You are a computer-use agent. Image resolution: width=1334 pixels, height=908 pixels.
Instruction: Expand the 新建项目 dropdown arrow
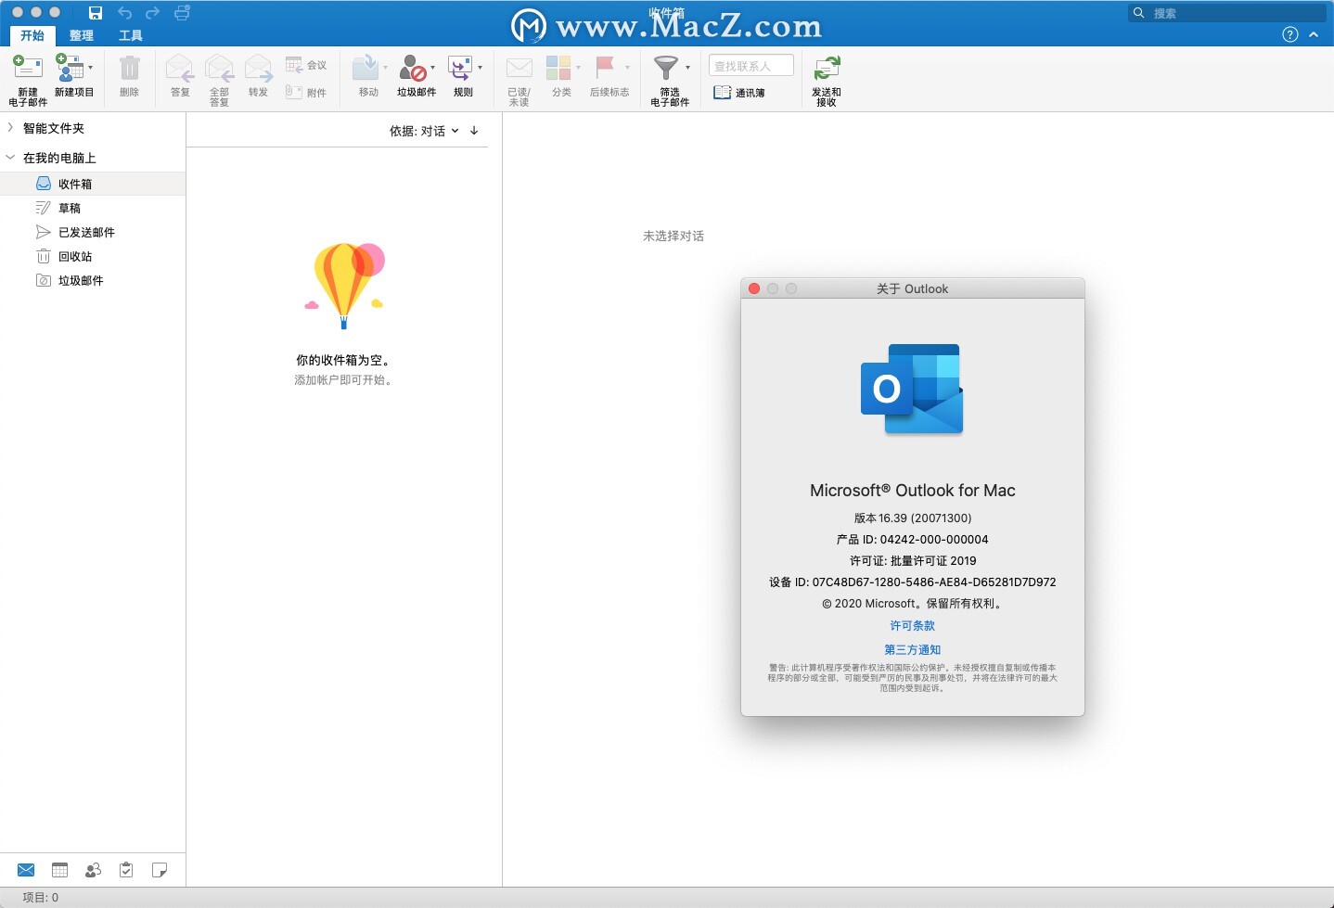(90, 68)
